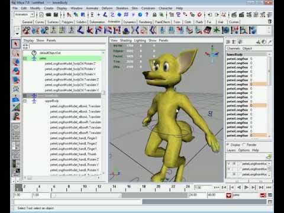The width and height of the screenshot is (284, 213).
Task: Open the outliner Show menu
Action: click(x=40, y=40)
